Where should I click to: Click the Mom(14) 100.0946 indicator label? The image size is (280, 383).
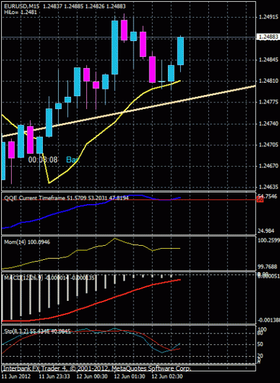point(27,242)
